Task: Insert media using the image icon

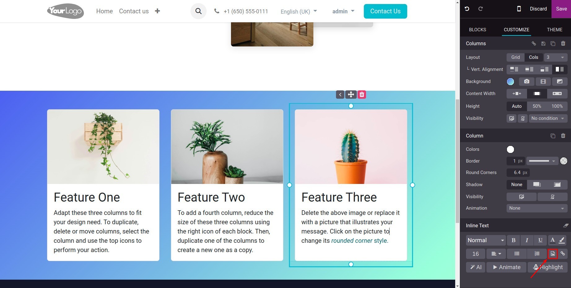Action: [x=552, y=254]
